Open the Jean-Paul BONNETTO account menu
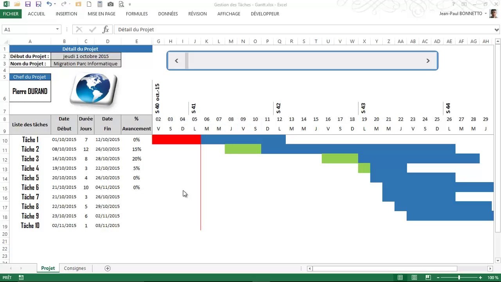 click(x=463, y=14)
